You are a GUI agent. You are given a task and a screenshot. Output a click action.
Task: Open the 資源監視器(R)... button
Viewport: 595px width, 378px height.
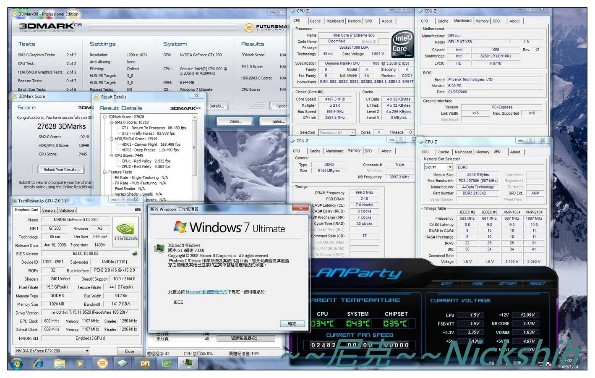pos(246,338)
